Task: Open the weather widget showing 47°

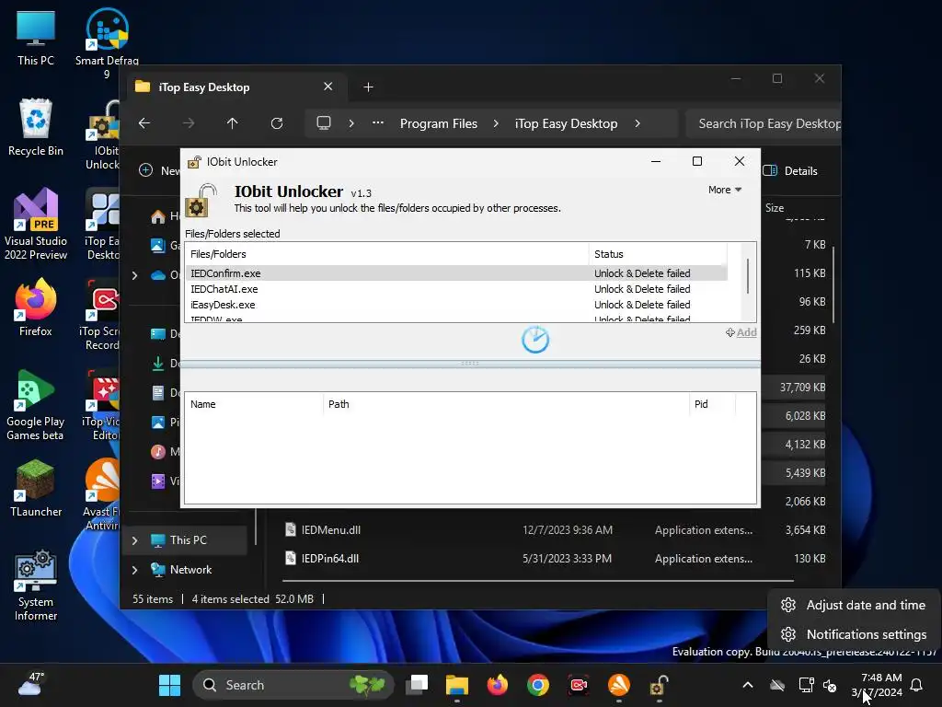Action: click(x=31, y=684)
